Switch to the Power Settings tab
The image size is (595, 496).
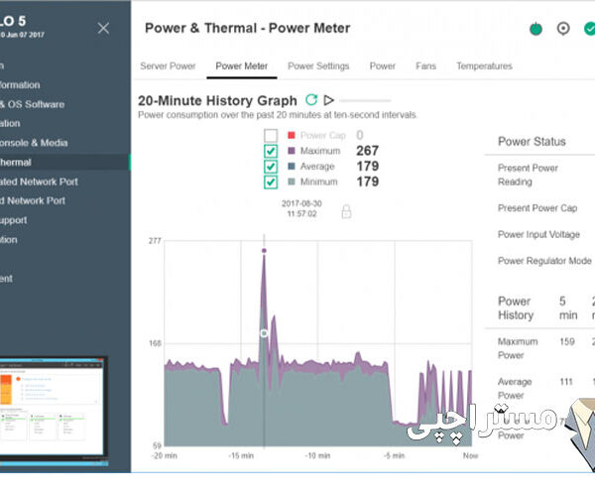318,66
